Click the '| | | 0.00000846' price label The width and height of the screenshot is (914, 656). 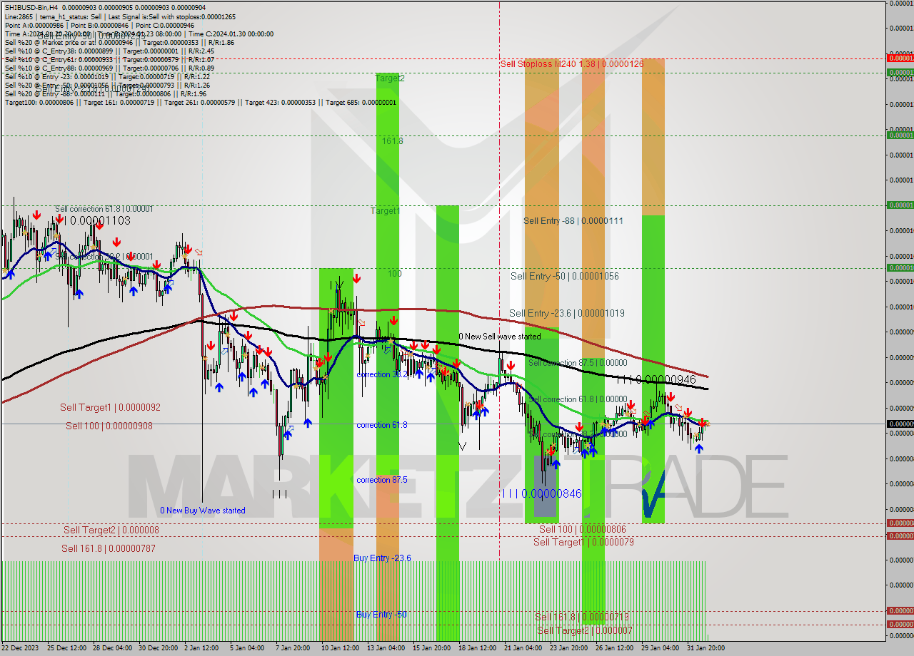coord(542,493)
